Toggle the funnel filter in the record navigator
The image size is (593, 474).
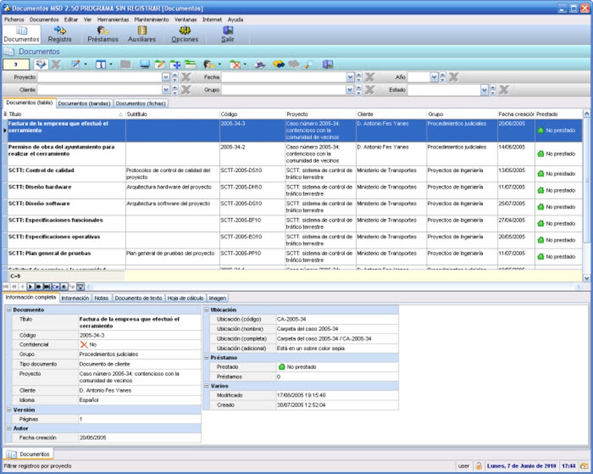pyautogui.click(x=80, y=286)
